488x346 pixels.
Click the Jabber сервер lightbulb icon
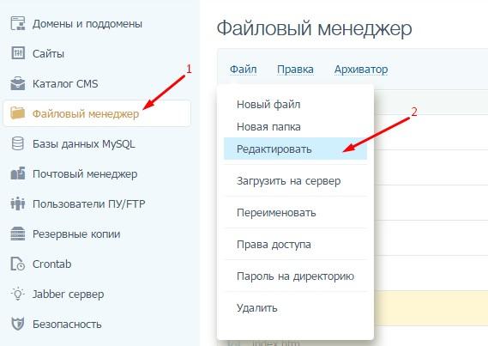pos(18,294)
